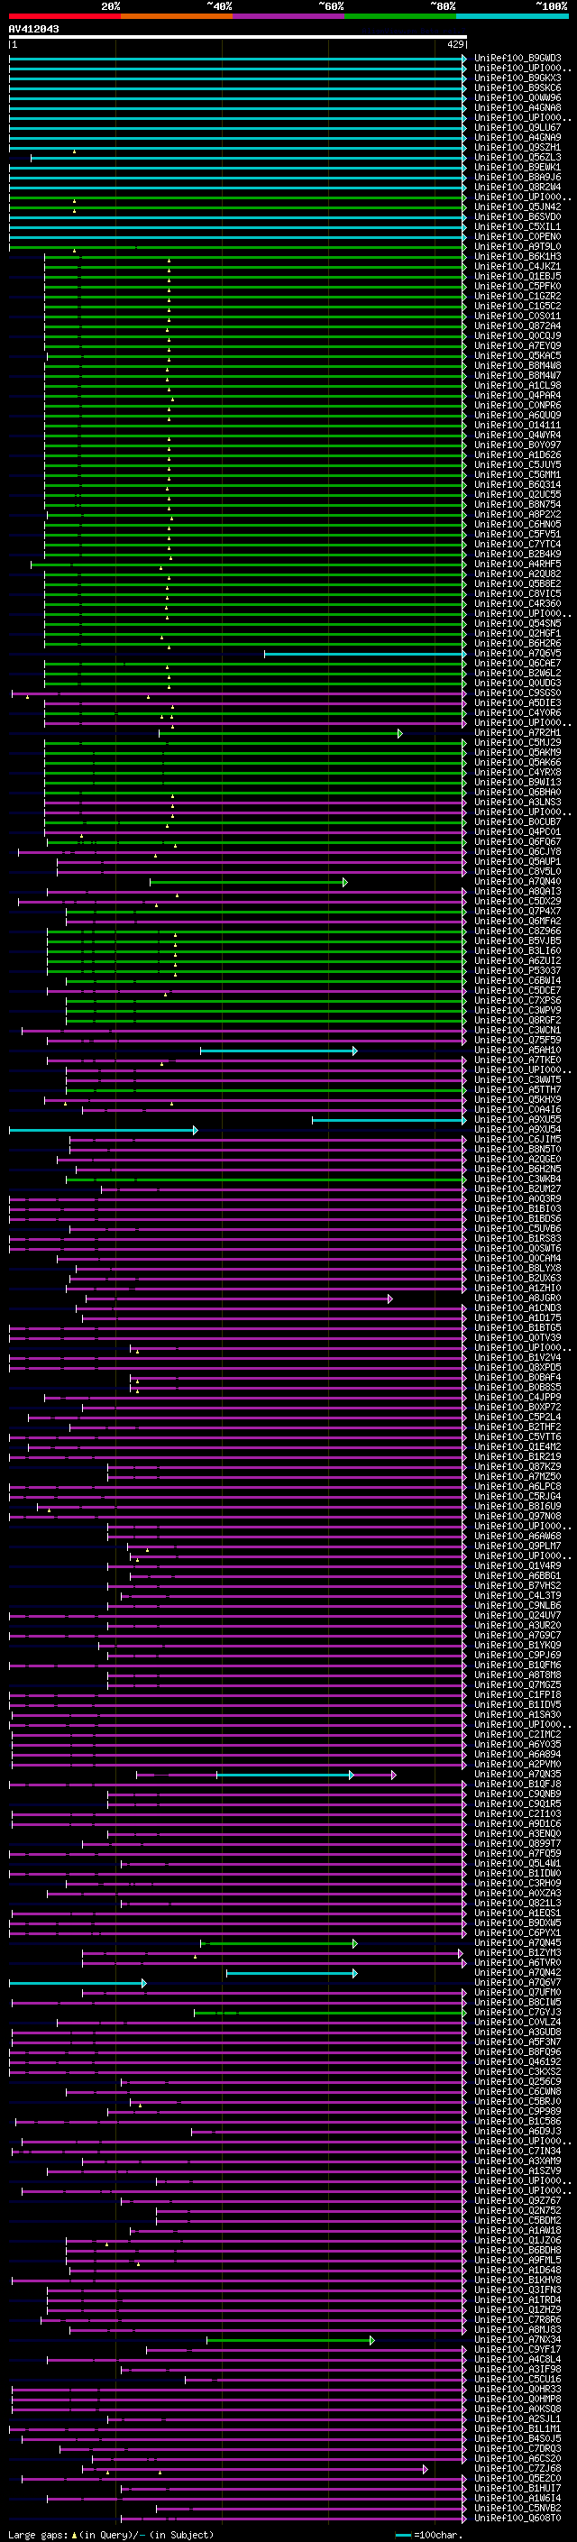577x2542 pixels.
Task: Open the UniRef100_C4JKZ1 hit label
Action: [x=517, y=266]
